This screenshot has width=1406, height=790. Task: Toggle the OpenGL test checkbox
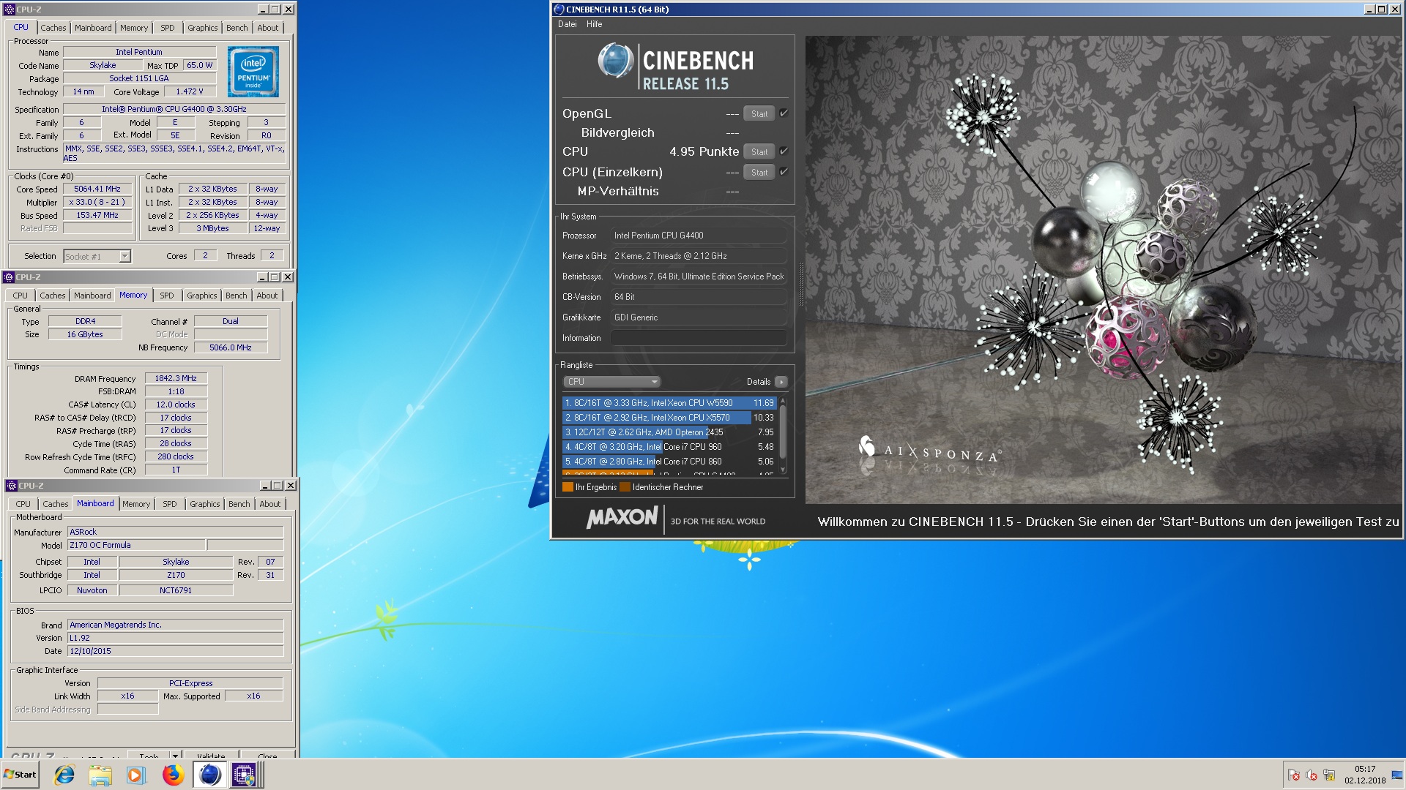click(x=784, y=113)
